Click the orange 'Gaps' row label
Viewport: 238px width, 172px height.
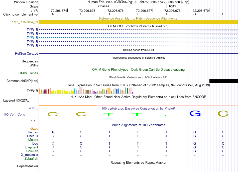coord(34,129)
